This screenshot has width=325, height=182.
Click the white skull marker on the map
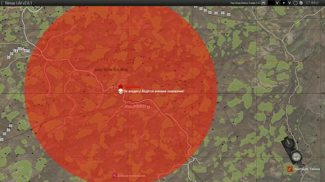120,91
